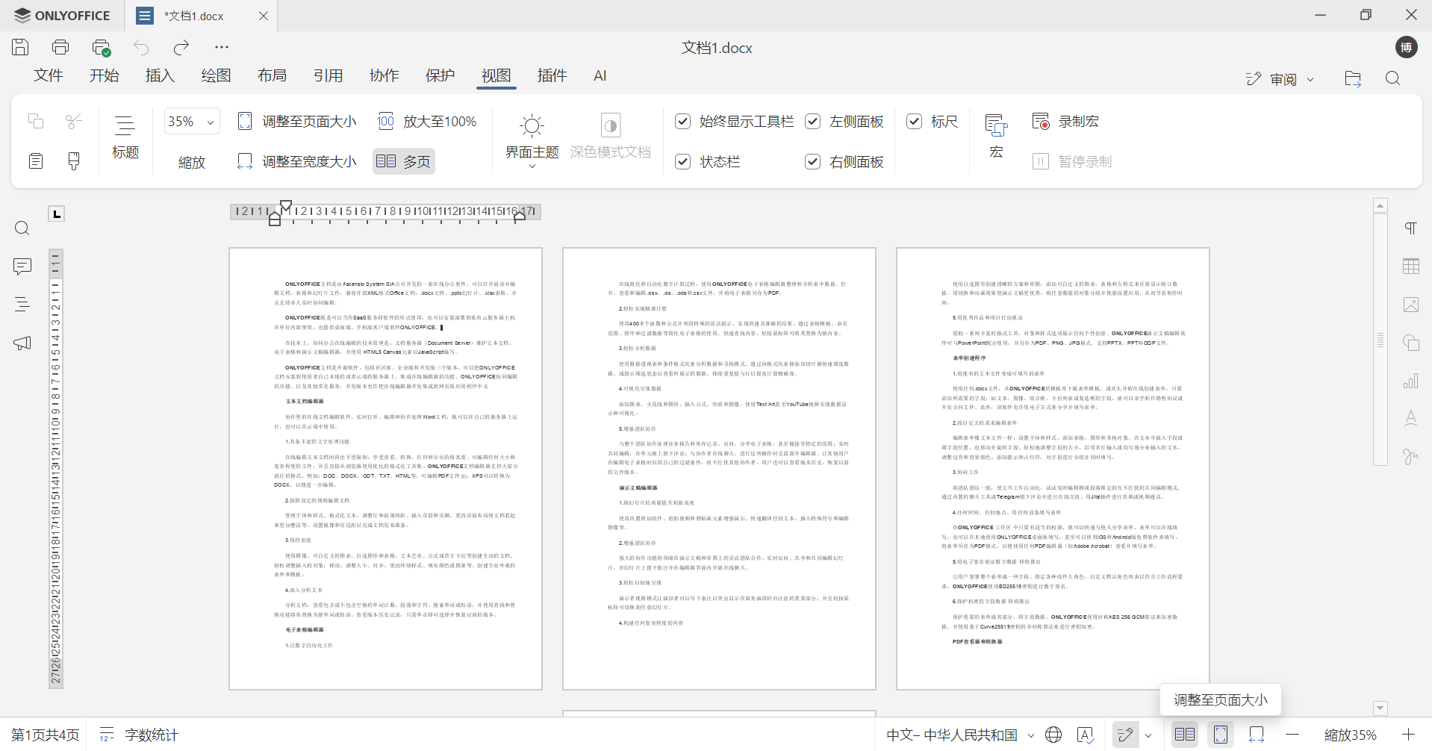Image resolution: width=1432 pixels, height=751 pixels.
Task: Open table settings in right sidebar
Action: (x=1411, y=266)
